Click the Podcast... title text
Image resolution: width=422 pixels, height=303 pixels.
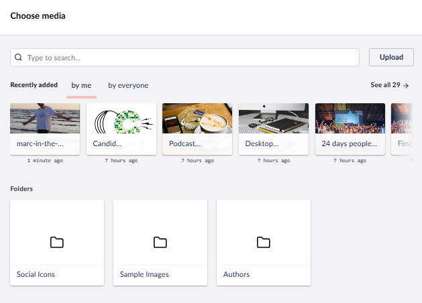pos(185,143)
